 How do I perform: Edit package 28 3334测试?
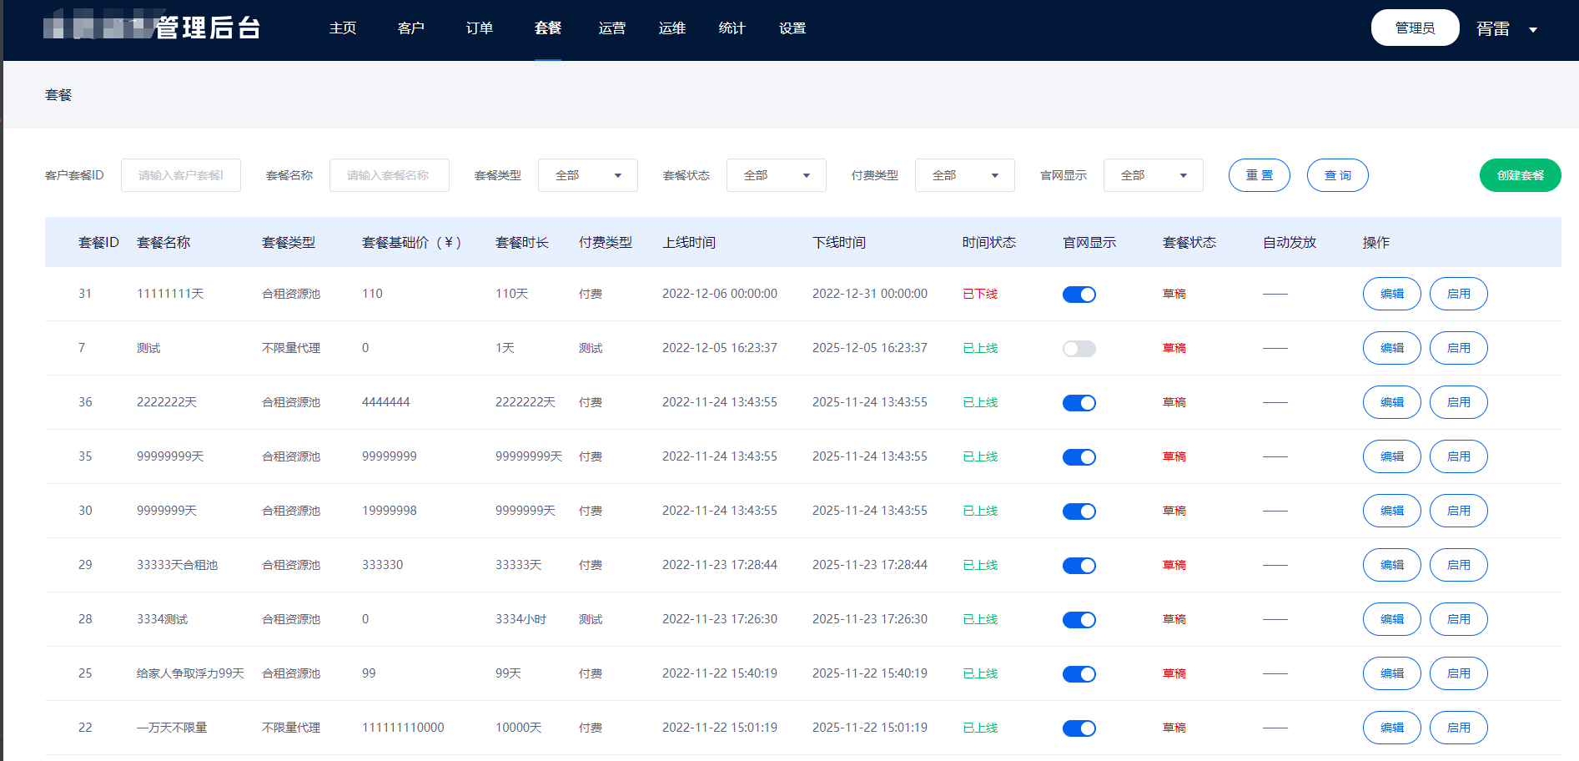pos(1392,619)
